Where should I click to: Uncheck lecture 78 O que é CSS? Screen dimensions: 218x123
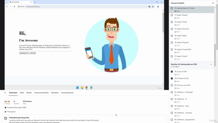(x=172, y=71)
